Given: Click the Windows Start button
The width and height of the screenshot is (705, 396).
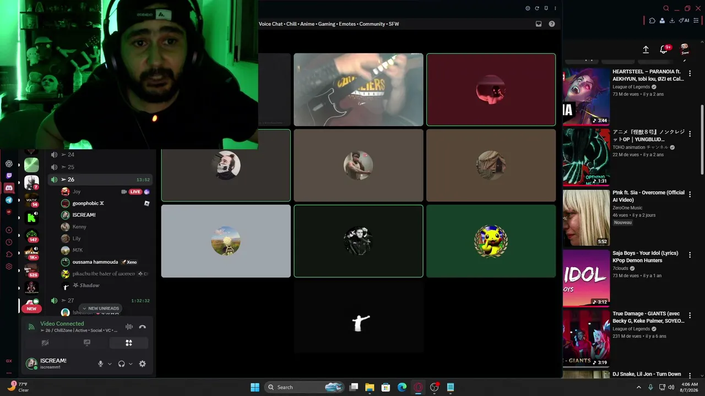Looking at the screenshot, I should click(255, 387).
